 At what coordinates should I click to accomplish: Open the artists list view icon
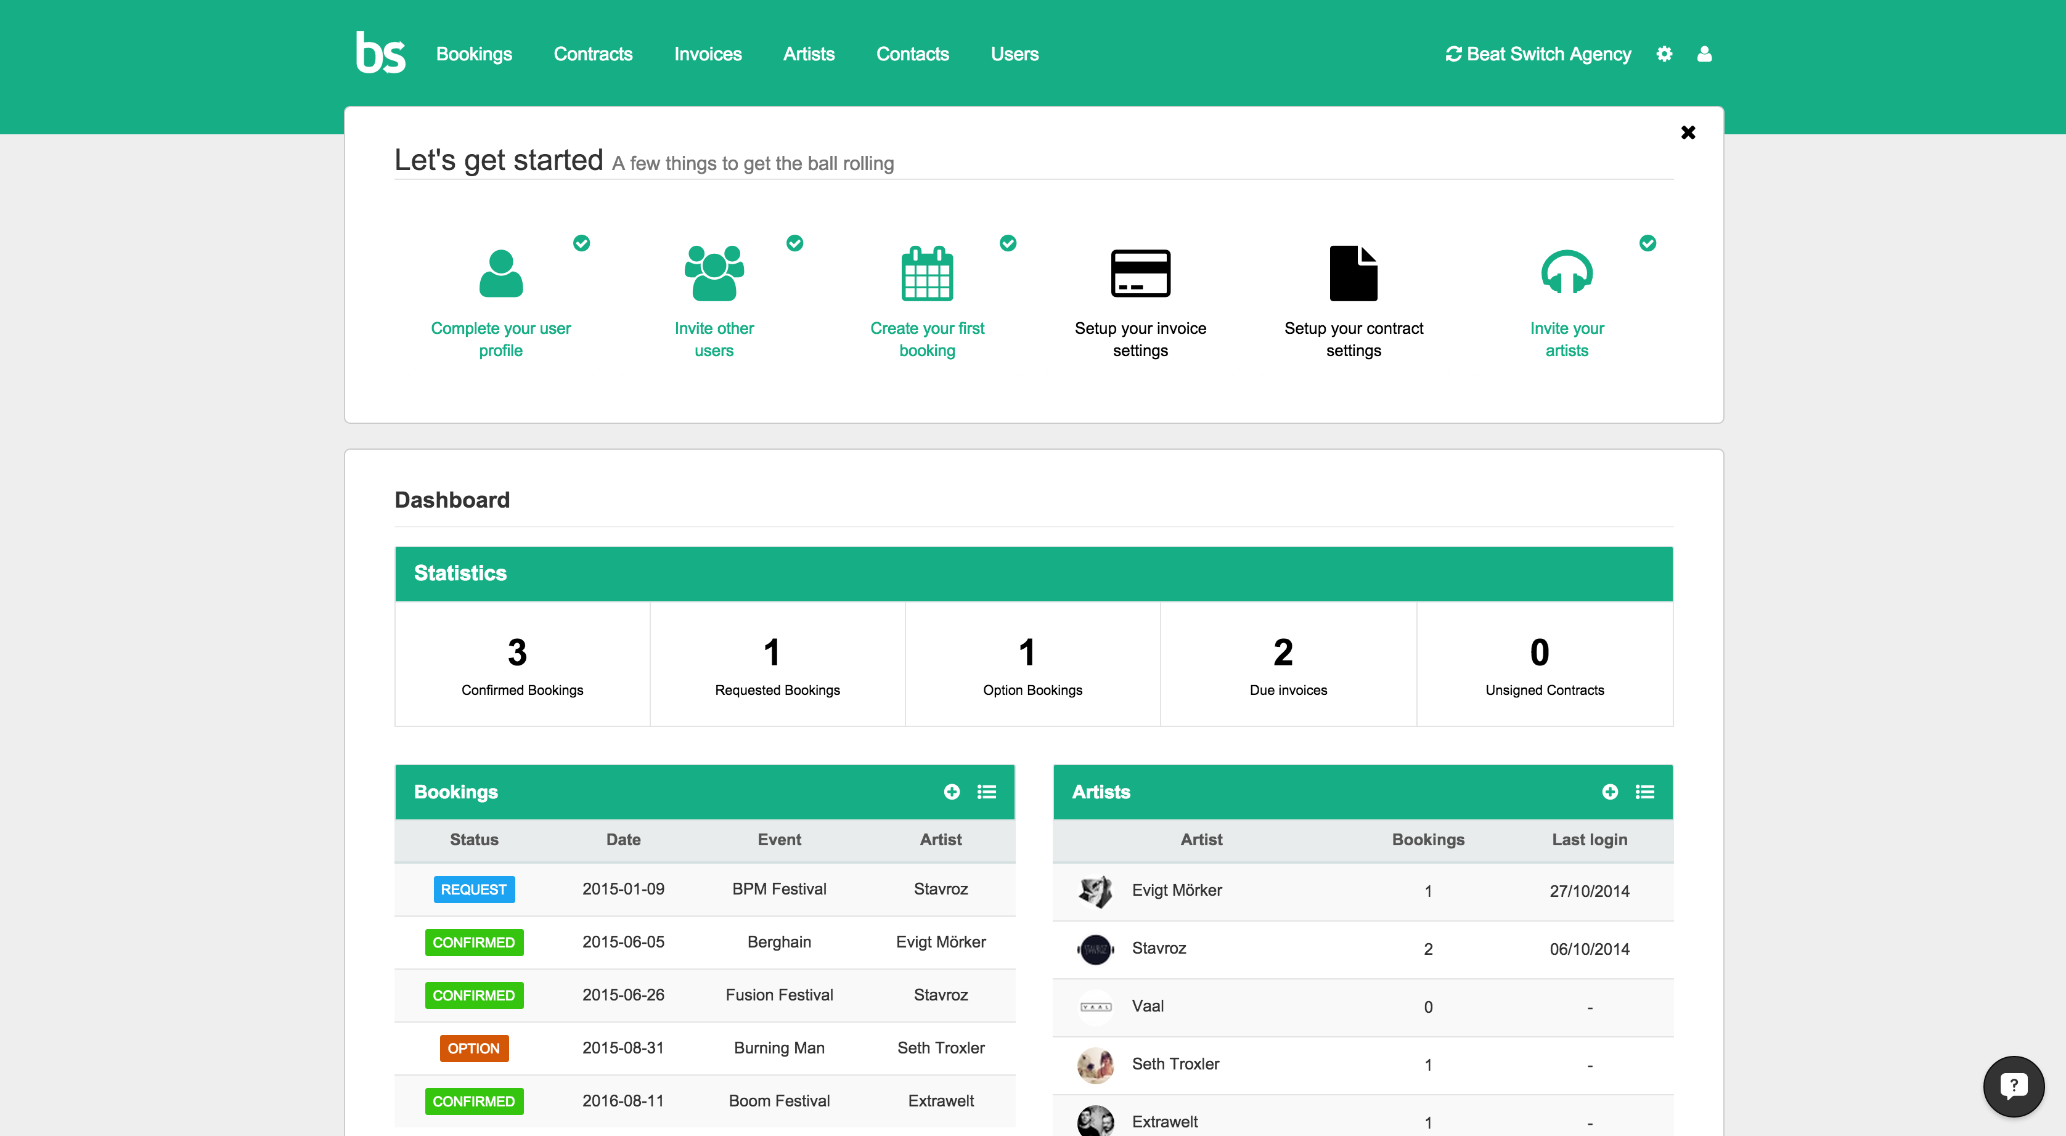click(1645, 791)
